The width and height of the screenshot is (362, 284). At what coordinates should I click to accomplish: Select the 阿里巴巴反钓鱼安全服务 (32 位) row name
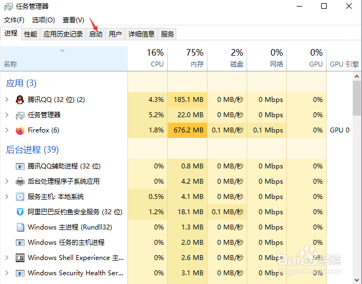tap(75, 212)
